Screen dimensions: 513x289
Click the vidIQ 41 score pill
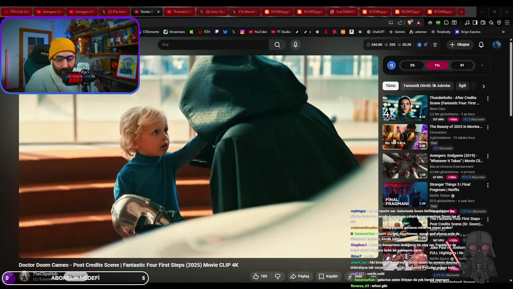point(462,65)
